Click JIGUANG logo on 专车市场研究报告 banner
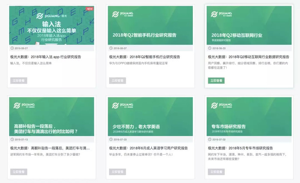This screenshot has width=300, height=183. tap(222, 105)
